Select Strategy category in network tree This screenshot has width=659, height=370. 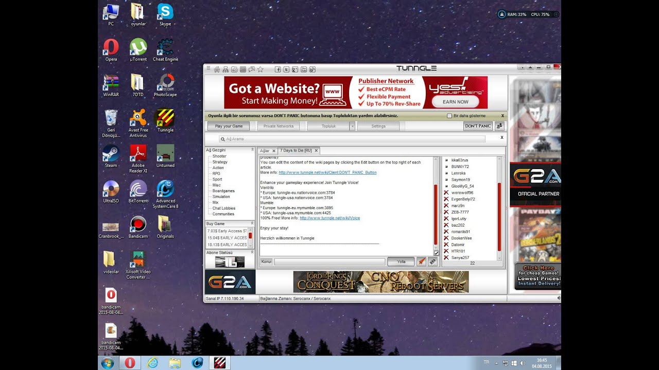tap(220, 162)
